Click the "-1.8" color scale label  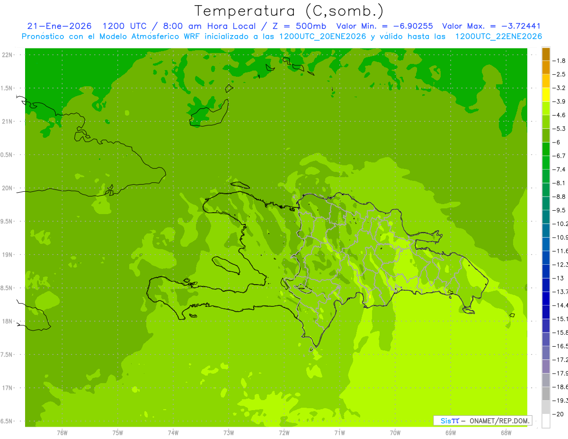[559, 61]
